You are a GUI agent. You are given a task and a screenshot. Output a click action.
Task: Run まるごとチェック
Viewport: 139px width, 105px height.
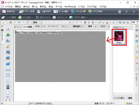tap(43, 17)
